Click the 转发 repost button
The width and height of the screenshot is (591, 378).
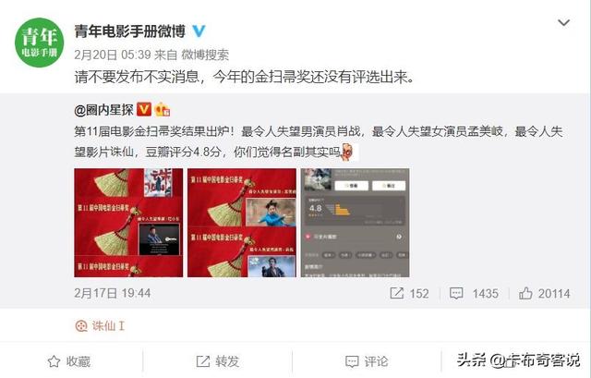[x=218, y=361]
